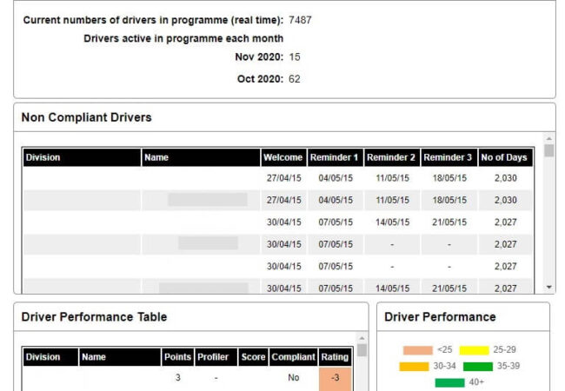
Task: Click the -3 rating cell
Action: click(336, 378)
